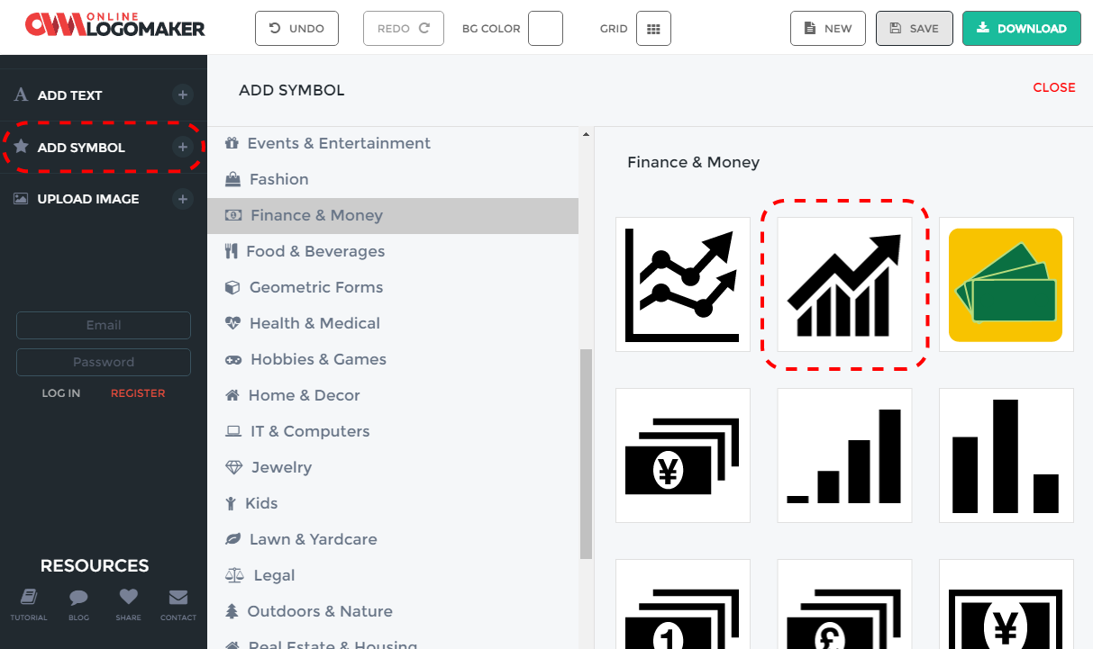Select the three-bar chart symbol
Viewport: 1093px width, 649px height.
[x=1006, y=455]
